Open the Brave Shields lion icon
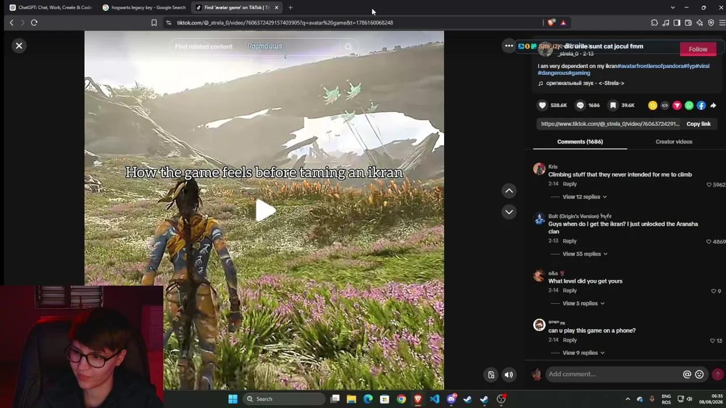This screenshot has width=726, height=408. [551, 23]
